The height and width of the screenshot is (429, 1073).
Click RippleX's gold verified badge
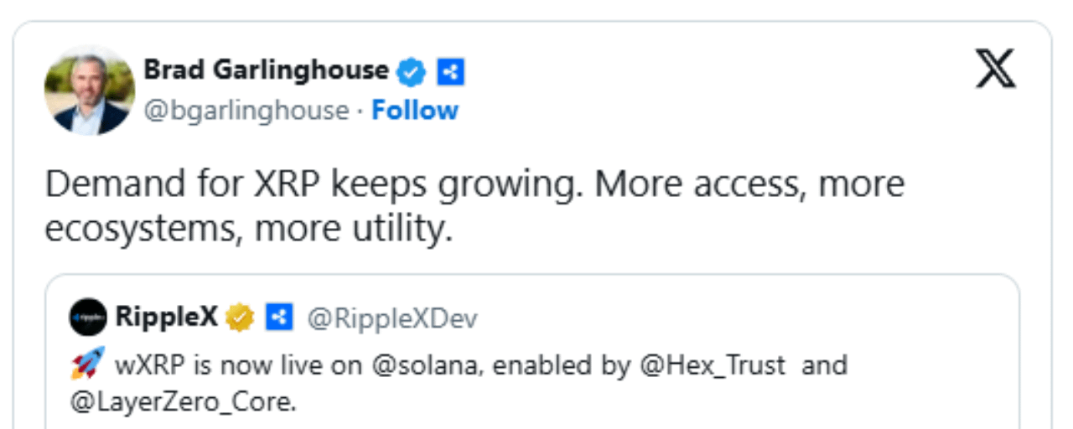241,318
